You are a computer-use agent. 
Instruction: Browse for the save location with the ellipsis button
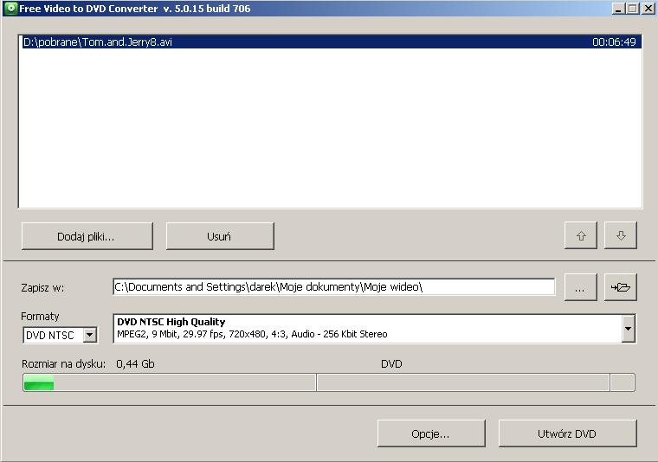(581, 287)
